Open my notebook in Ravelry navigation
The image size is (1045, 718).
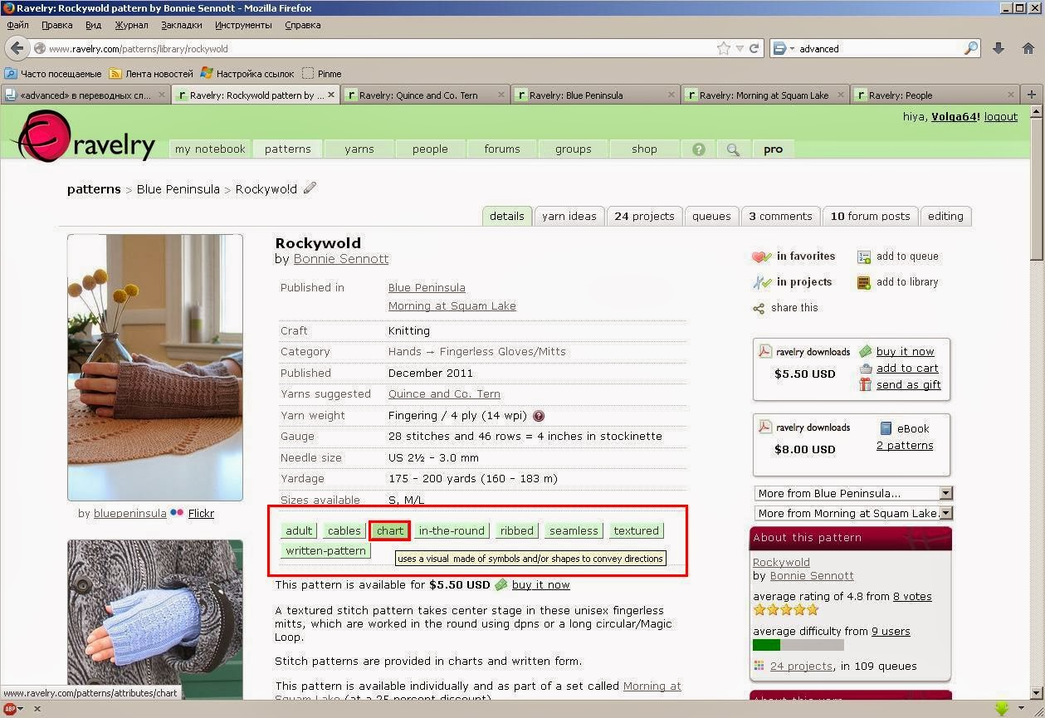210,149
